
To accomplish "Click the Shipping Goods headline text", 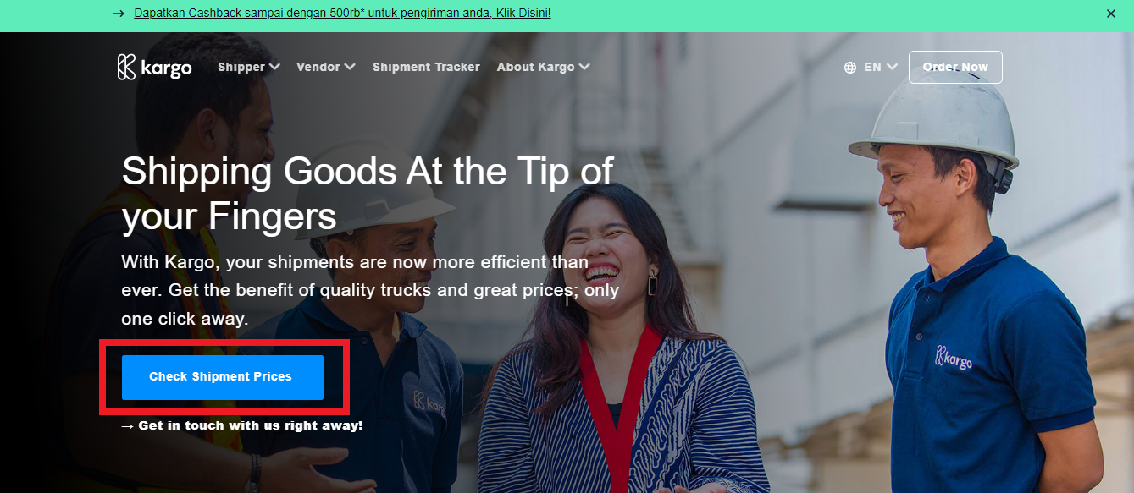I will [368, 194].
